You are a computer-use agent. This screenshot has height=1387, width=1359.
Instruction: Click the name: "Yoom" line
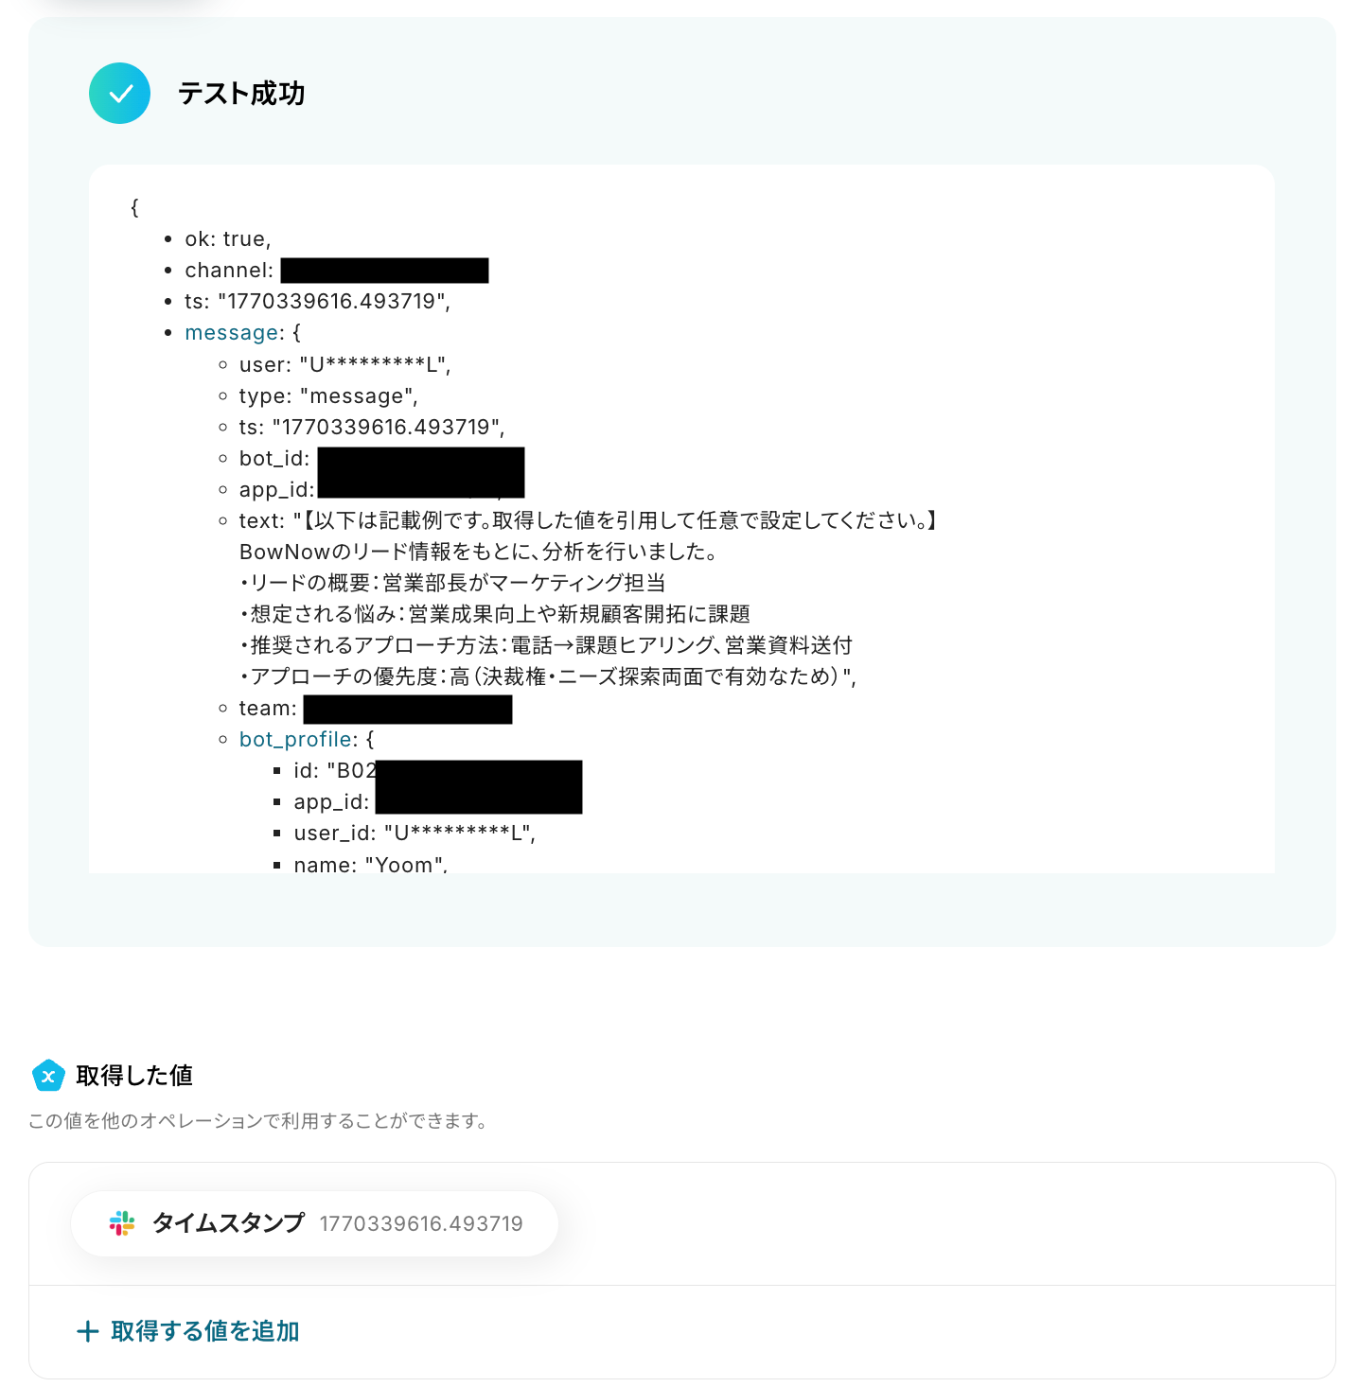click(x=371, y=865)
